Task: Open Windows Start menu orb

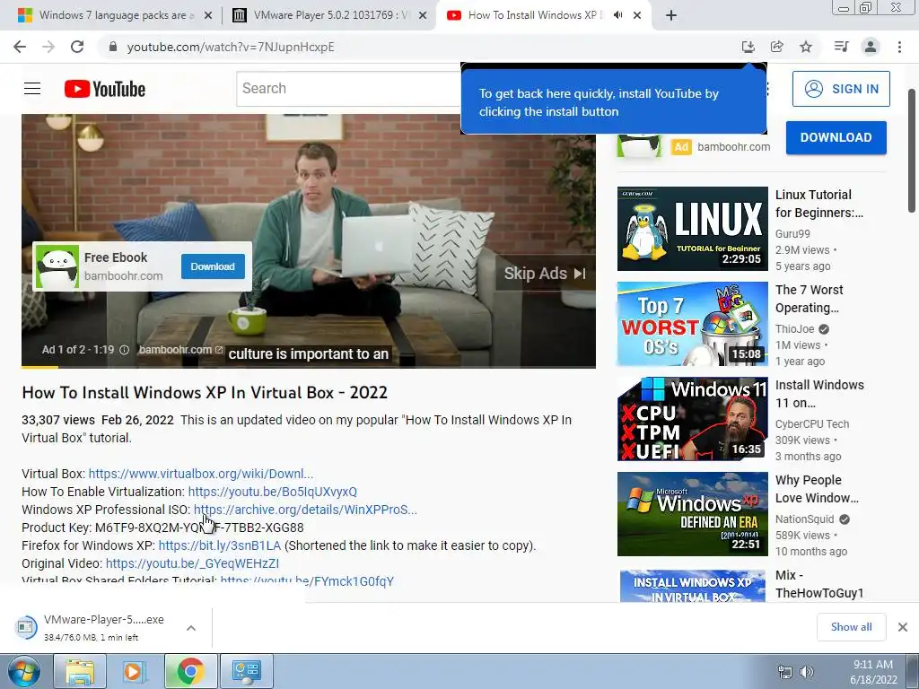Action: 24,671
